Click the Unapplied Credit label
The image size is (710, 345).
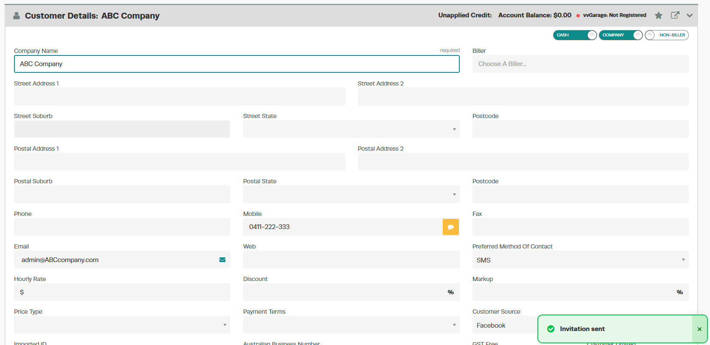[465, 15]
